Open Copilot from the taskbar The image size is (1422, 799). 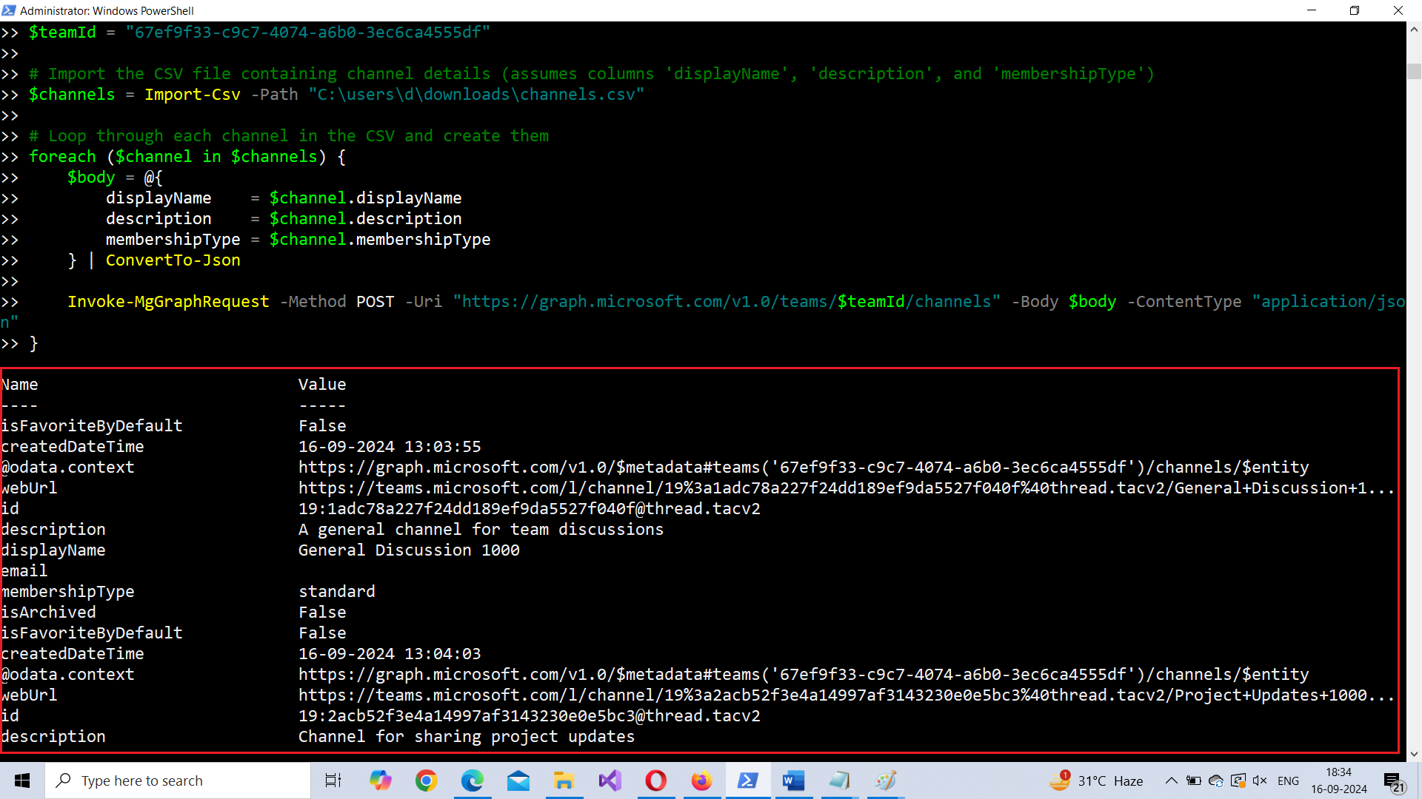click(x=381, y=781)
